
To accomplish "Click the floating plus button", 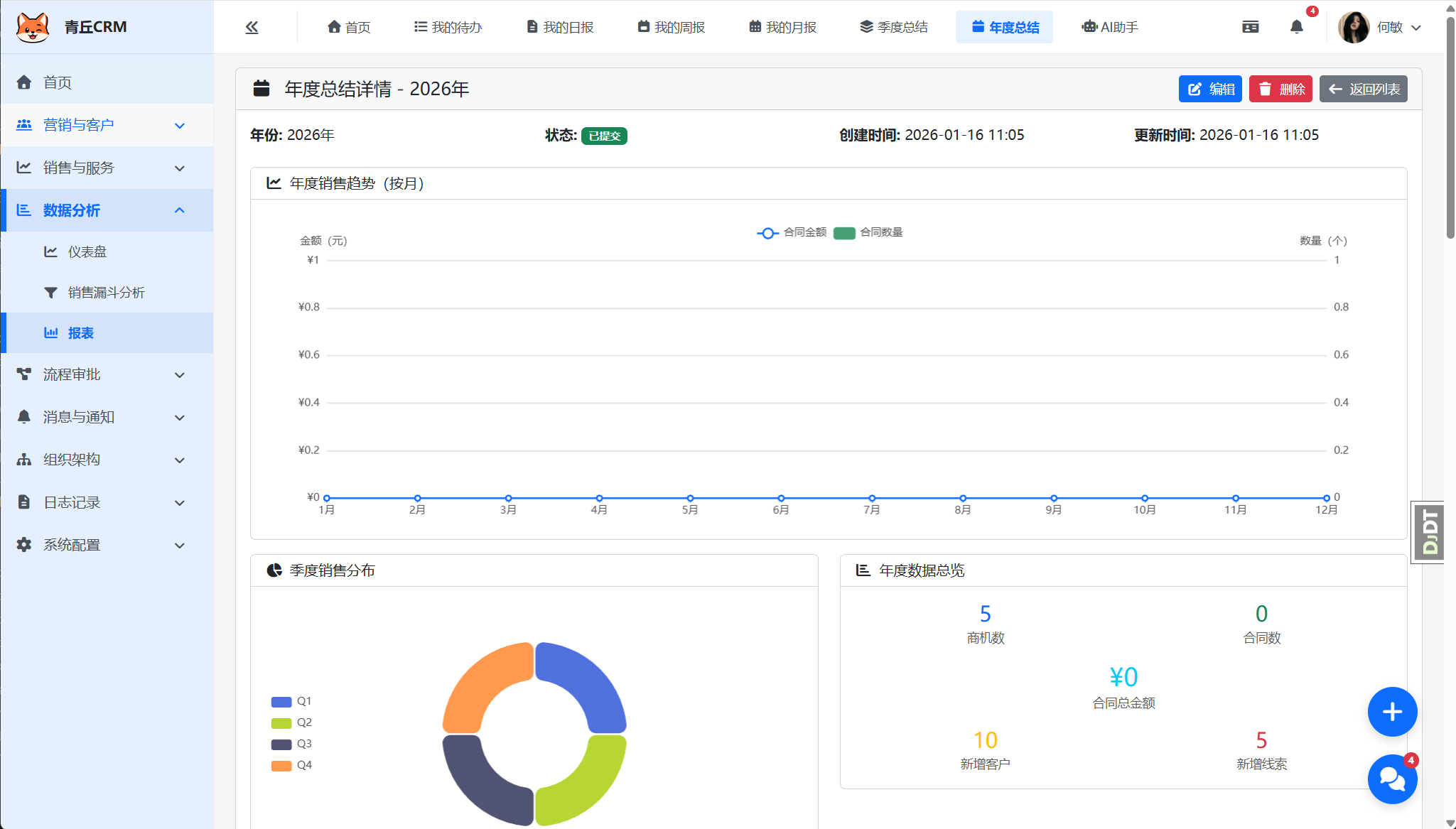I will click(x=1392, y=712).
